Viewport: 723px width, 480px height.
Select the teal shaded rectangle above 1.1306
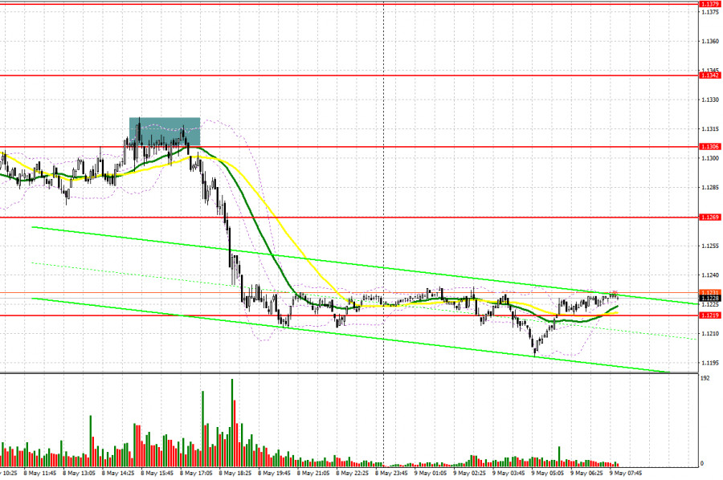(x=165, y=132)
